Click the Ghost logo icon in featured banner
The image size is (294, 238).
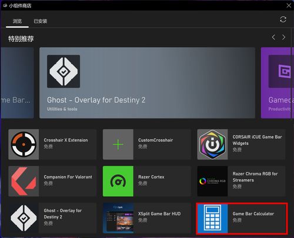(x=64, y=71)
